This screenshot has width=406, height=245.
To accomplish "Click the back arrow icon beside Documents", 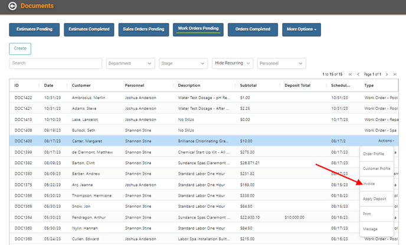I will 12,6.
